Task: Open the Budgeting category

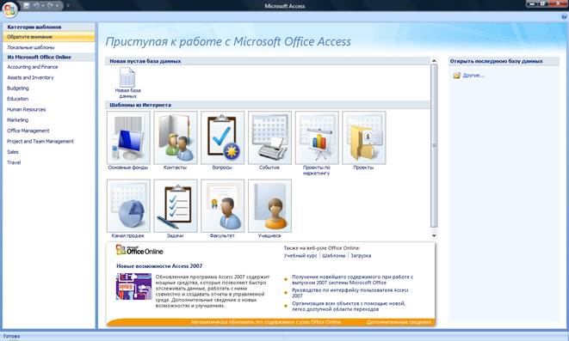Action: tap(18, 88)
